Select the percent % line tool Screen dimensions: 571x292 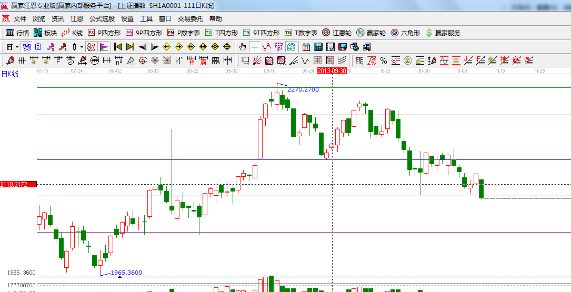[x=384, y=61]
